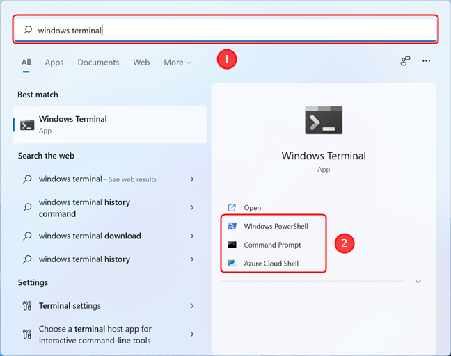Switch to the Documents tab
451x356 pixels.
point(98,63)
